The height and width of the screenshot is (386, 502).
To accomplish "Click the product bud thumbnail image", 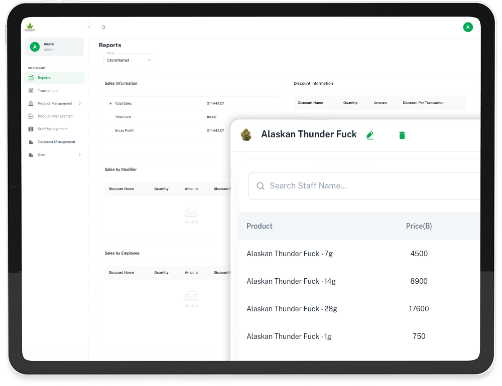I will [x=246, y=135].
